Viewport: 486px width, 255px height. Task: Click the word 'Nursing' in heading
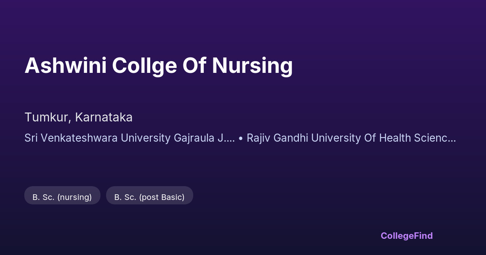coord(252,66)
